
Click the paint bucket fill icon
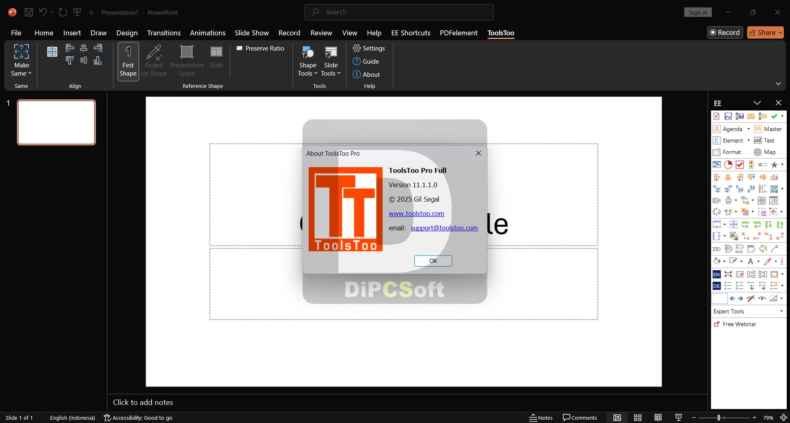click(717, 261)
